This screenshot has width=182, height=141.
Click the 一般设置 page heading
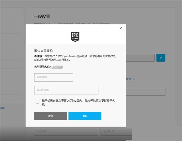tap(42, 16)
